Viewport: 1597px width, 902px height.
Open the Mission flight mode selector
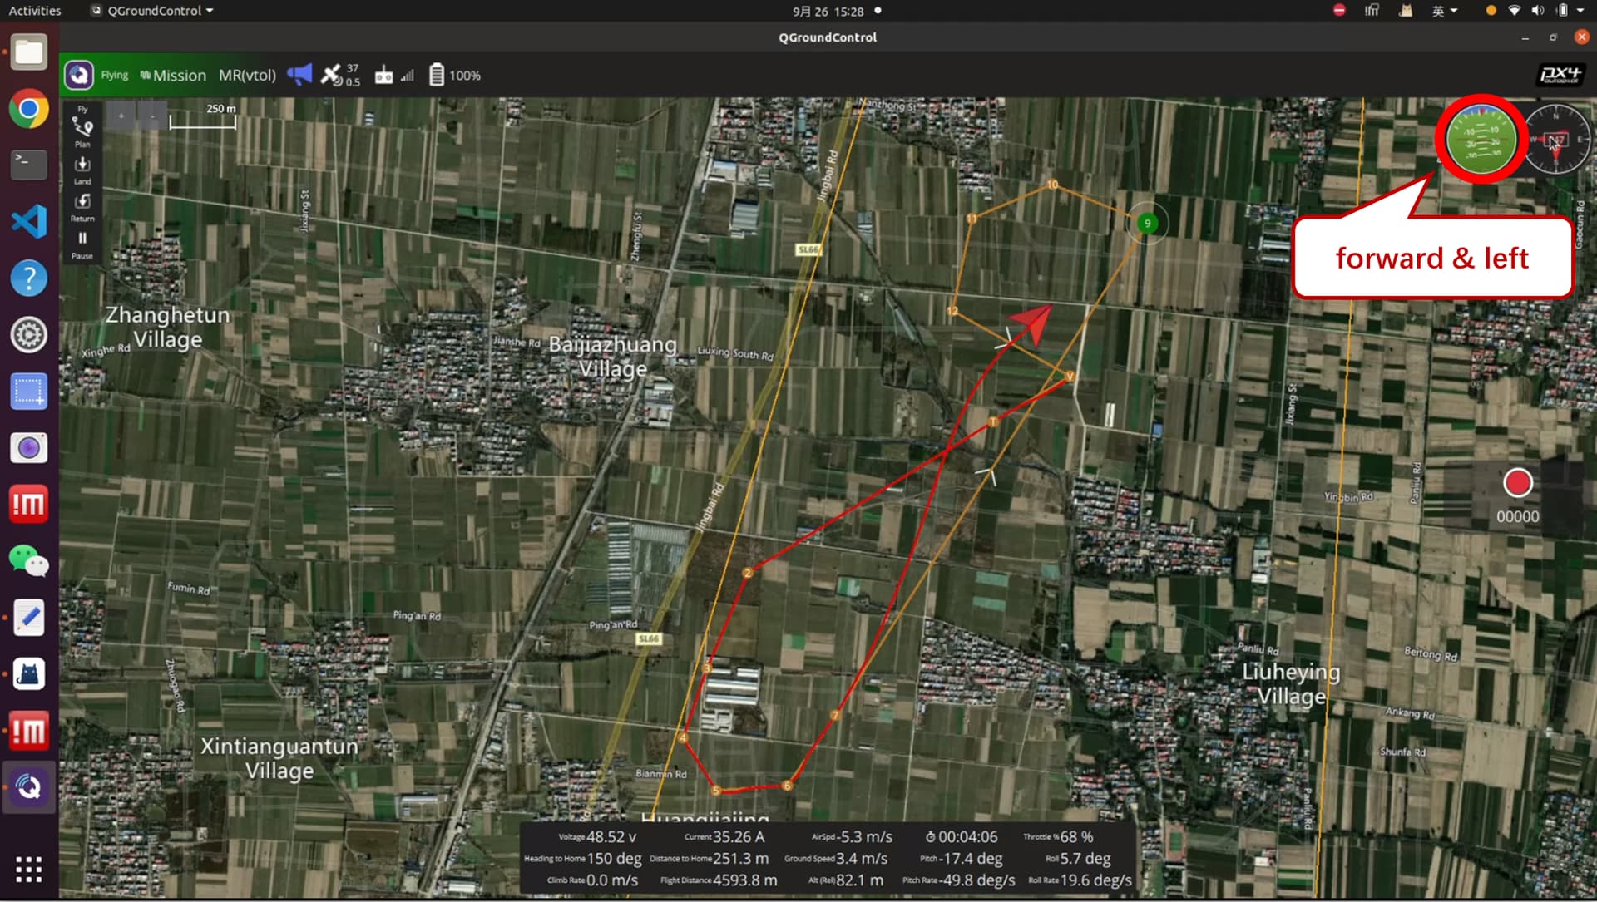pos(173,76)
